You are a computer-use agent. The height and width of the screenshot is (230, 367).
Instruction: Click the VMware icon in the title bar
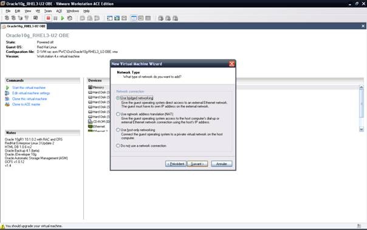(3, 4)
